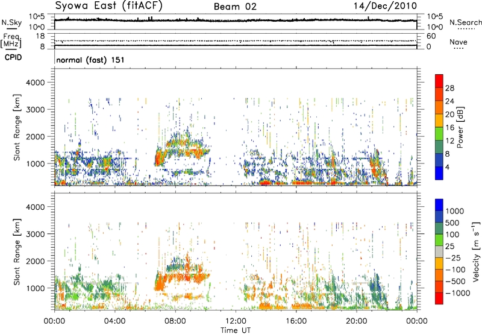Select the 'CPID' row label

[13, 57]
